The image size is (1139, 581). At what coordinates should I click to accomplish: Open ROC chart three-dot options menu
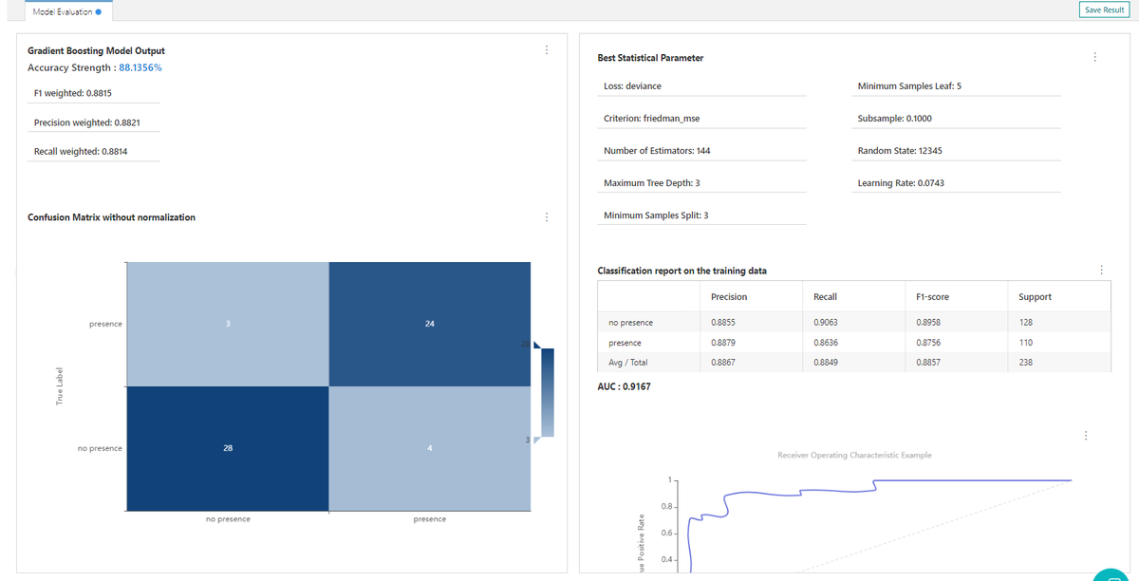1086,436
